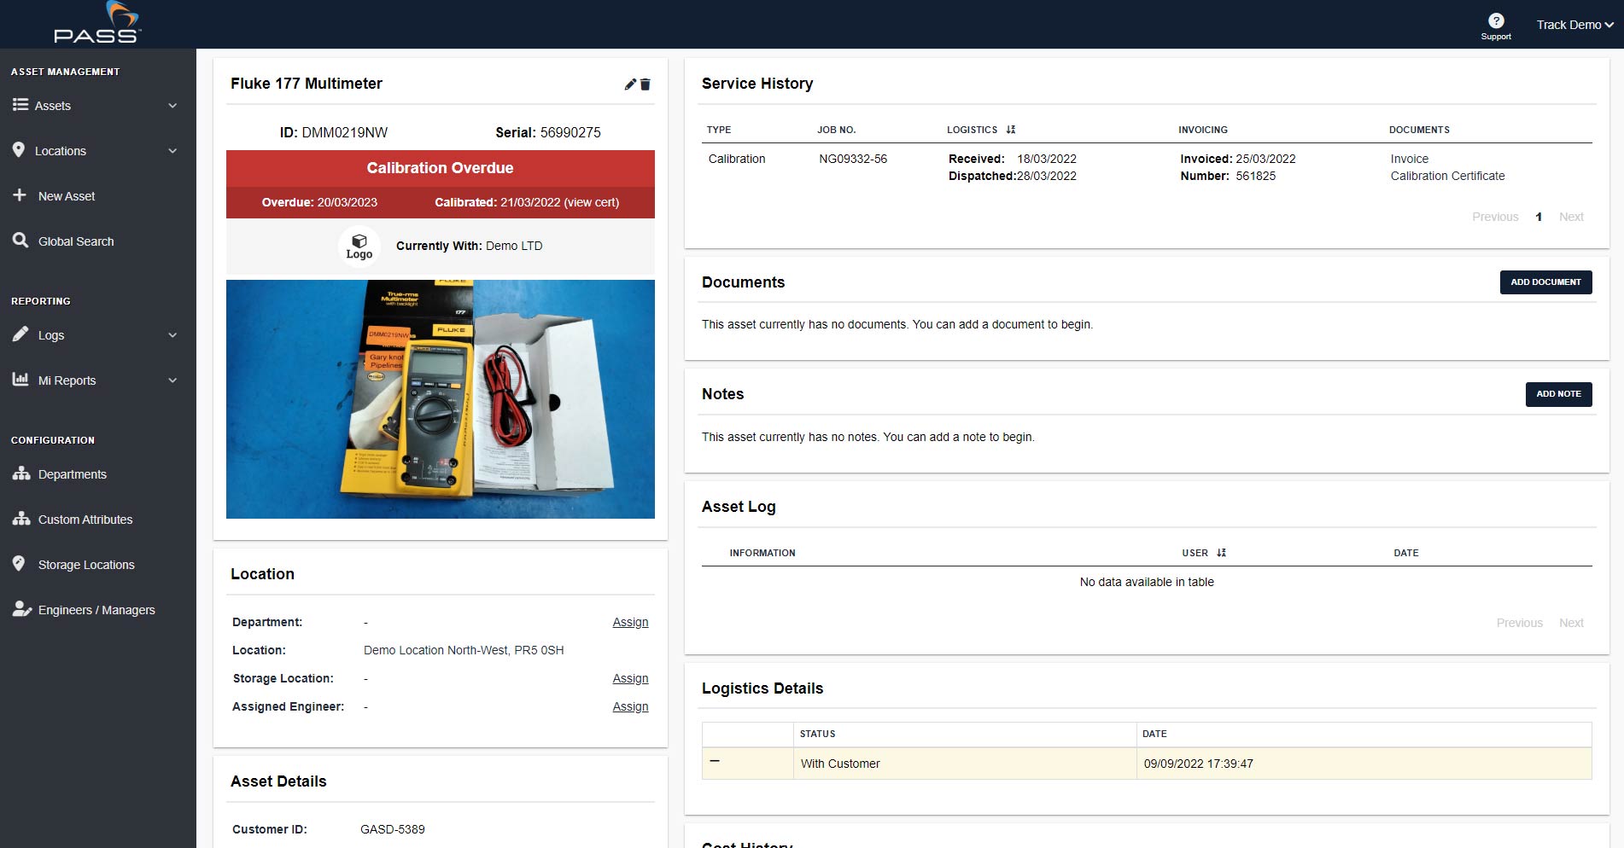Select invoice number 561825

[1256, 176]
